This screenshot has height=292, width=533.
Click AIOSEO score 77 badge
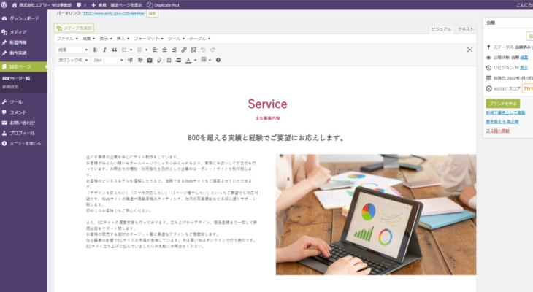pos(528,88)
